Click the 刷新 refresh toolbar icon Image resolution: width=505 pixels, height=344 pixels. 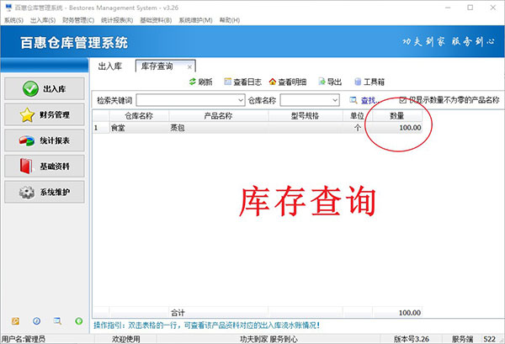200,82
